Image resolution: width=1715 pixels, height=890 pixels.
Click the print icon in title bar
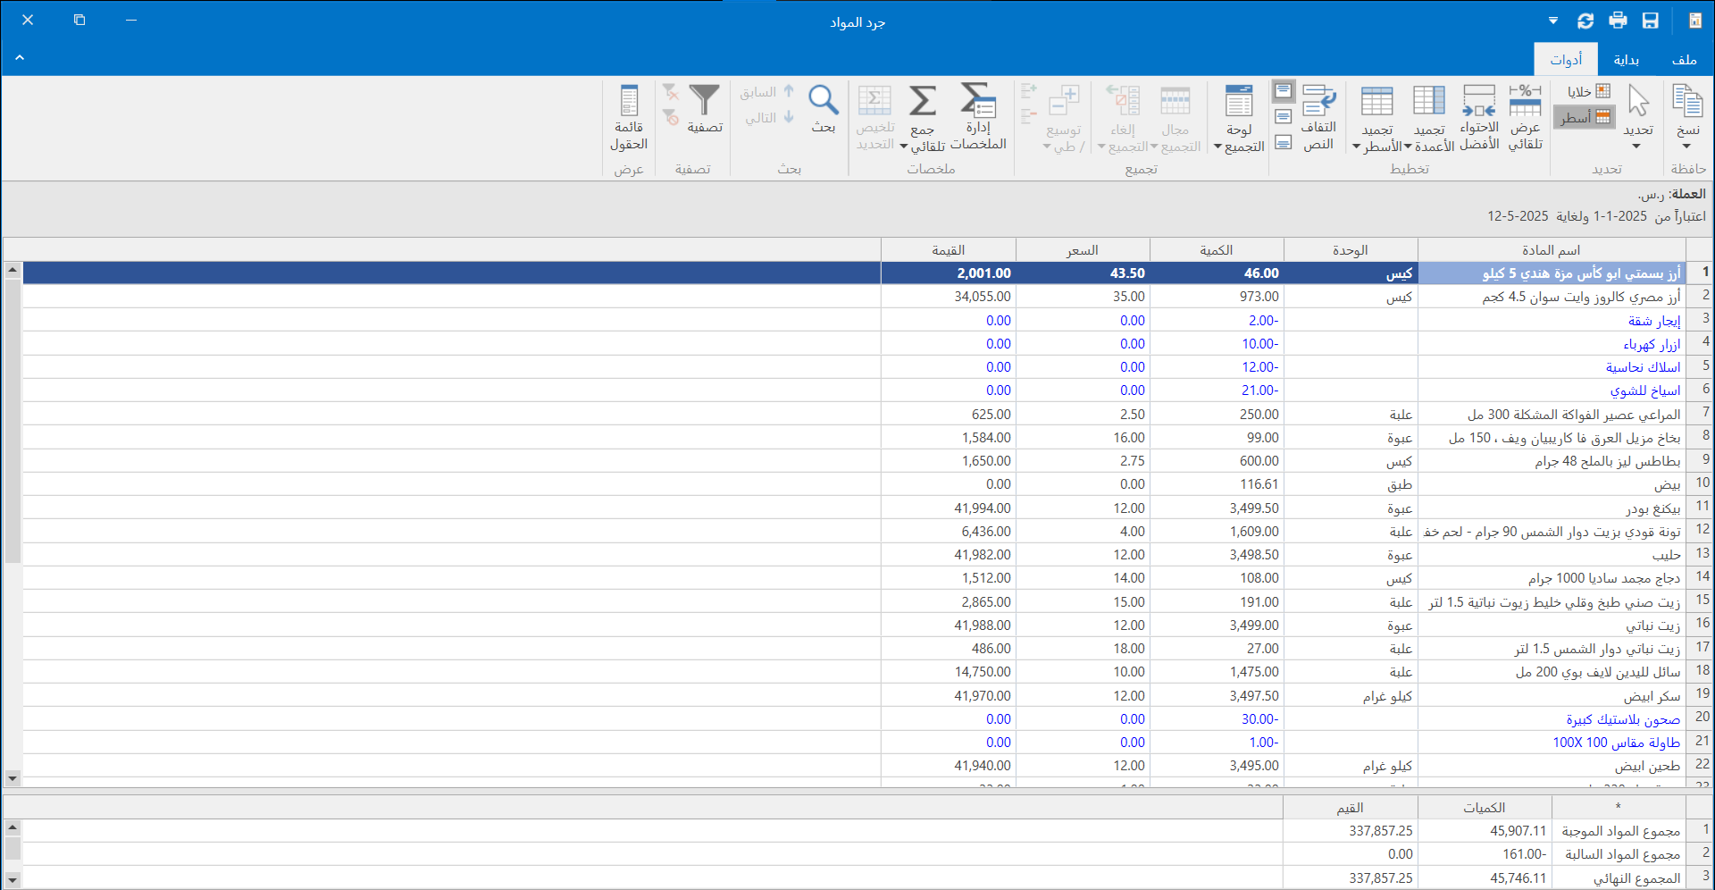pyautogui.click(x=1618, y=21)
